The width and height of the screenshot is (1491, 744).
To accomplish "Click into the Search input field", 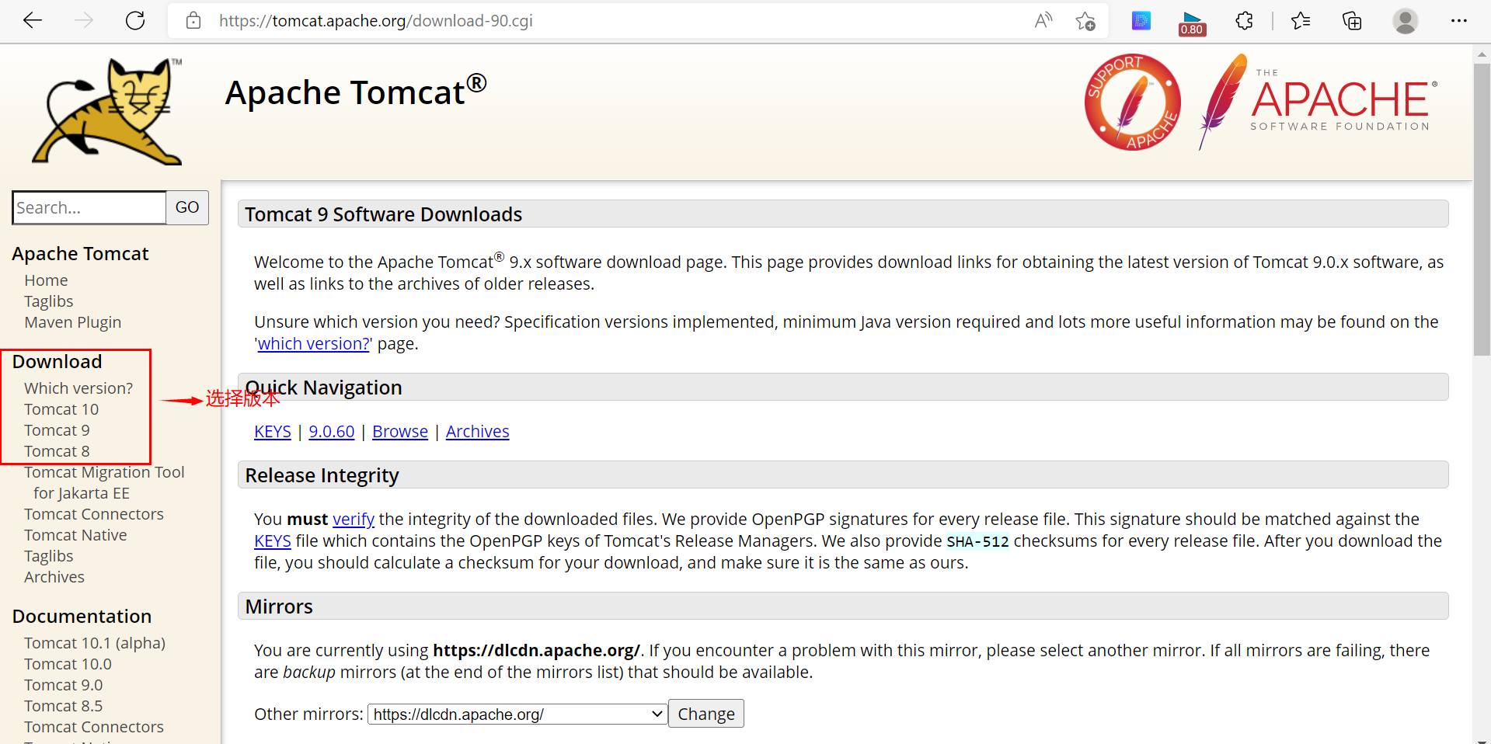I will (89, 208).
